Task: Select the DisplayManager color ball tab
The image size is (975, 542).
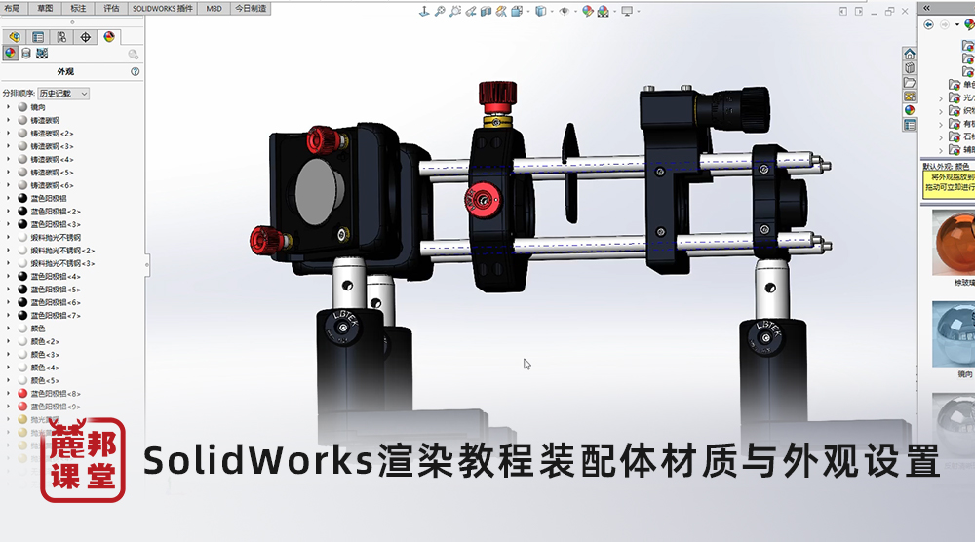Action: pyautogui.click(x=109, y=37)
